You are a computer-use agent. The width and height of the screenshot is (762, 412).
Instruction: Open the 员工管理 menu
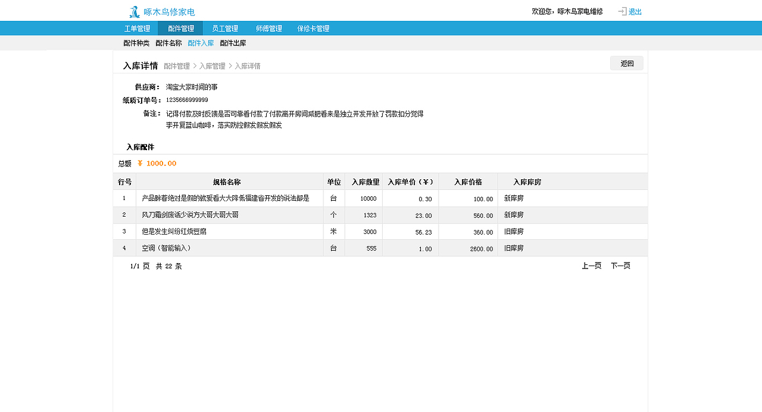point(225,28)
